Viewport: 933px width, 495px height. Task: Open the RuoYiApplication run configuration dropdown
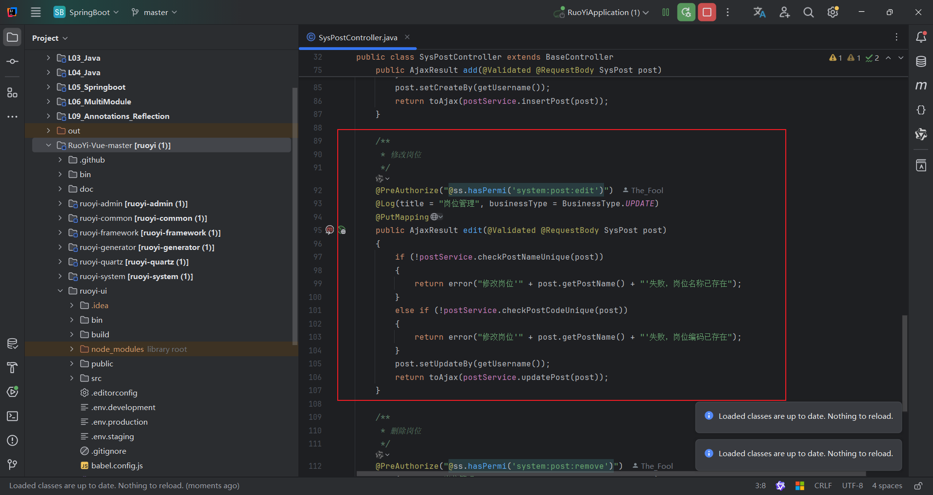click(602, 12)
